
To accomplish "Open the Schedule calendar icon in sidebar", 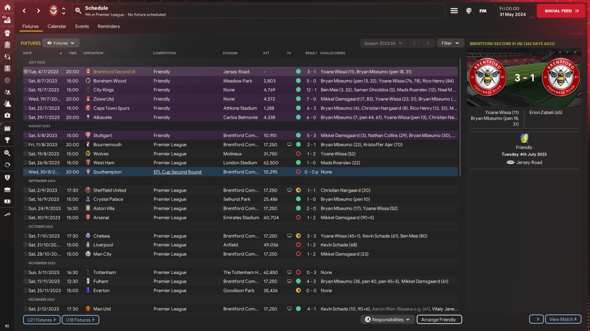I will click(7, 128).
